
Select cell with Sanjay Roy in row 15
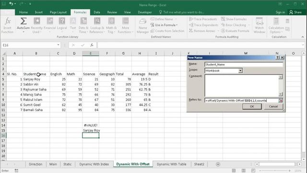91,130
